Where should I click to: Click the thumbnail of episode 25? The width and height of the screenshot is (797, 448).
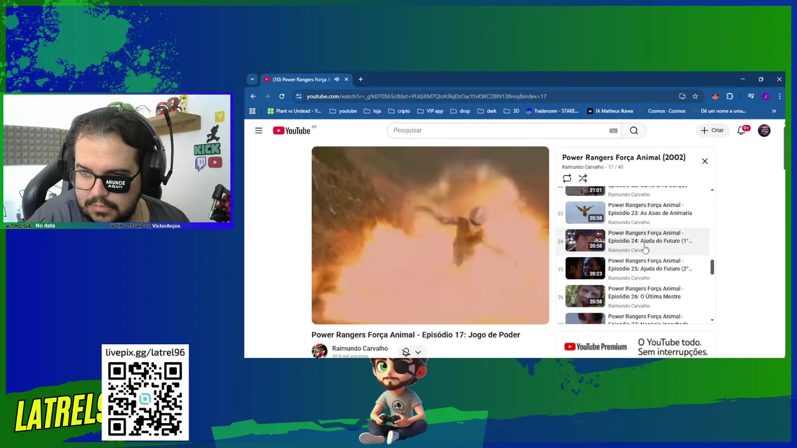click(585, 268)
